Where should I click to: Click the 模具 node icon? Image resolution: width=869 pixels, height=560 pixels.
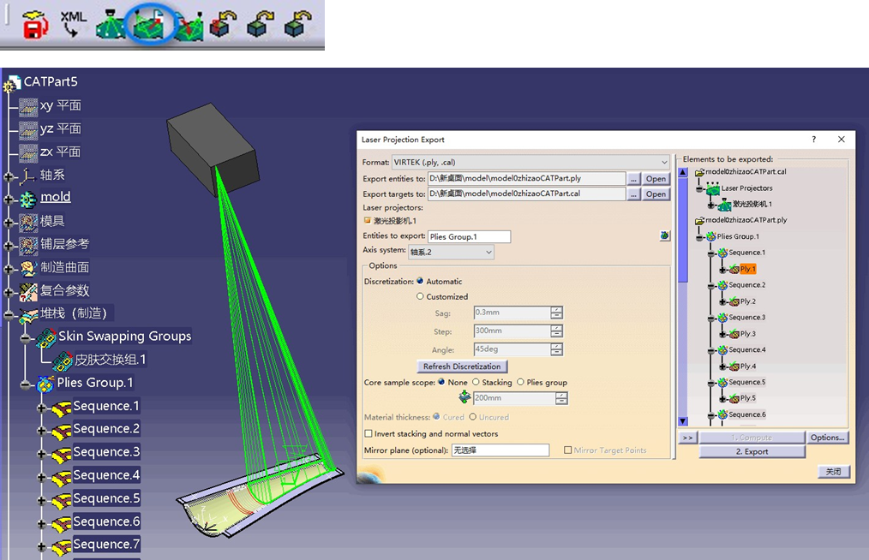point(27,222)
